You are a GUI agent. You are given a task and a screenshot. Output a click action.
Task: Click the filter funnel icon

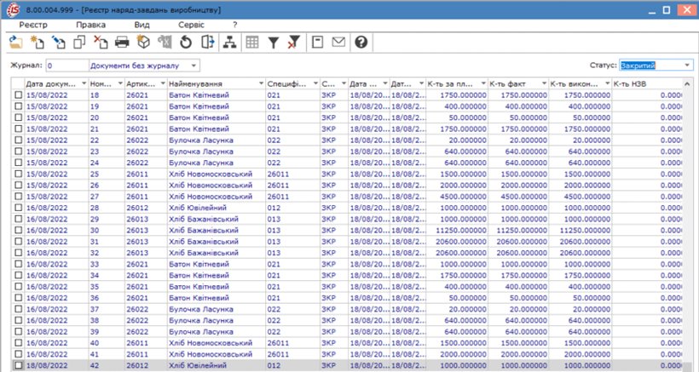[274, 43]
